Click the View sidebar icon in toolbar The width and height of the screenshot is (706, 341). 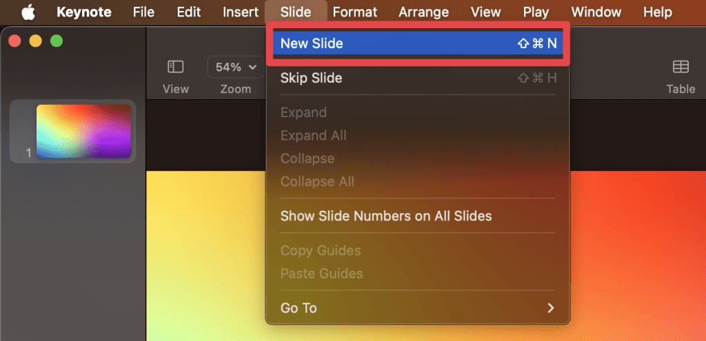point(176,67)
